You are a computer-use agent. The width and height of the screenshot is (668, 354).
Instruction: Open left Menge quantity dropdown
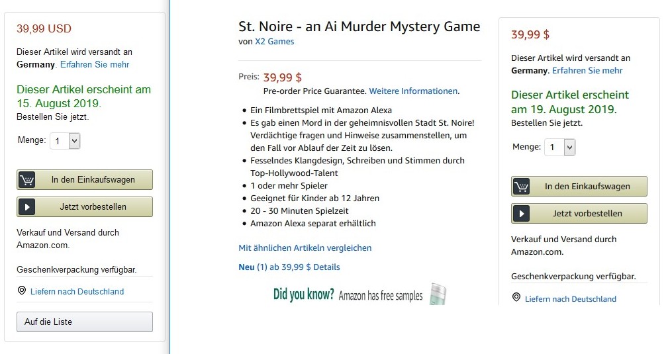(x=66, y=140)
